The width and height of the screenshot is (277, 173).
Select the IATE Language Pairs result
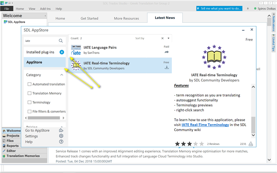(x=120, y=50)
